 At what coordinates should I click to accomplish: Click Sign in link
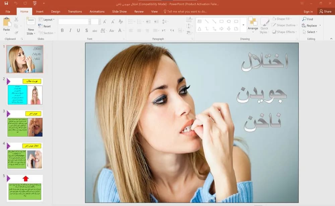(x=308, y=11)
